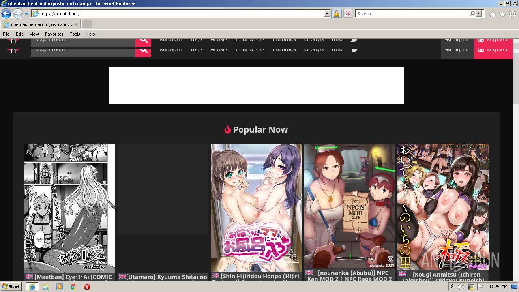Open the File menu
The image size is (519, 292).
click(x=6, y=34)
